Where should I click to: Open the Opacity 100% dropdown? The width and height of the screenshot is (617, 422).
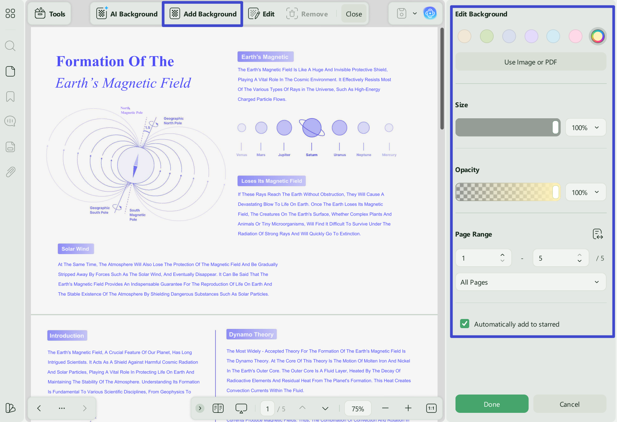pyautogui.click(x=586, y=192)
